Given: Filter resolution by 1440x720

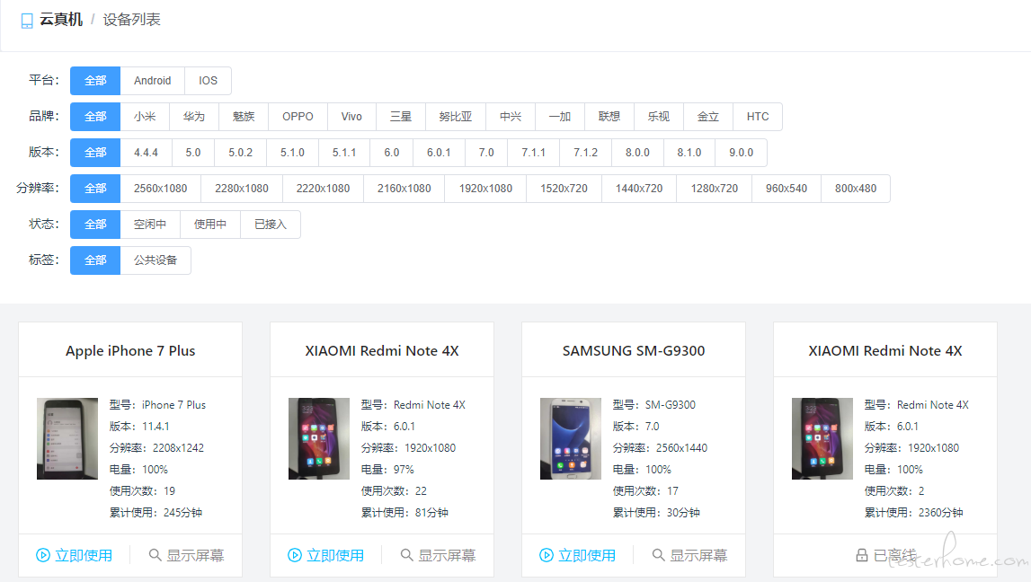Looking at the screenshot, I should (x=639, y=189).
